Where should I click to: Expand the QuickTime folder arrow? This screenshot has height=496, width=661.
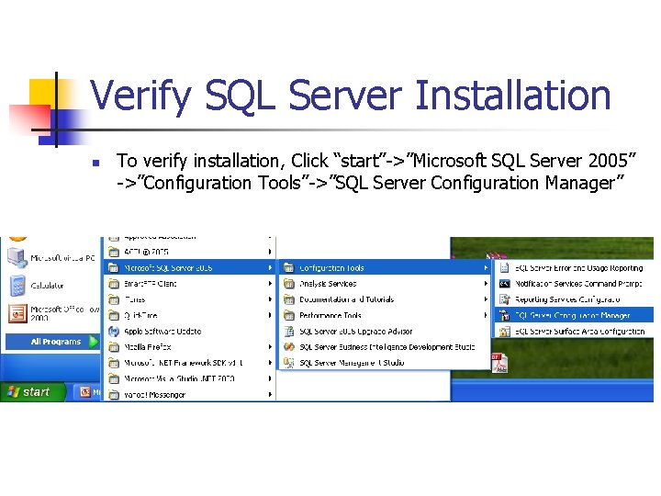pos(270,315)
